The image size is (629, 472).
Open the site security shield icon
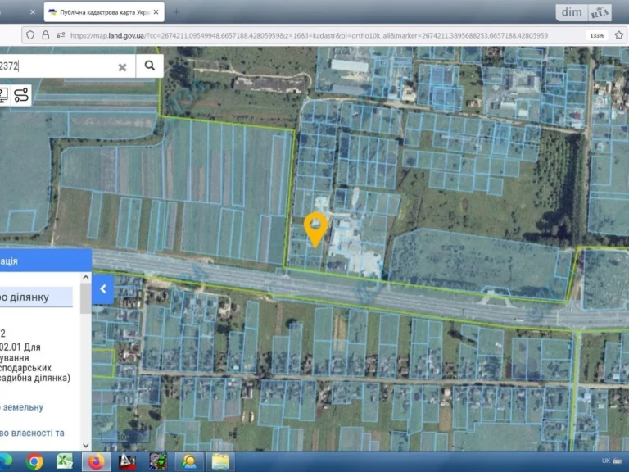coord(30,35)
